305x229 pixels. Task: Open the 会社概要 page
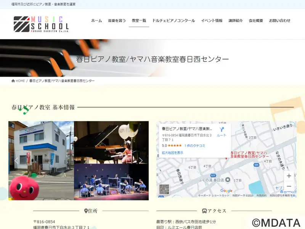pyautogui.click(x=256, y=21)
